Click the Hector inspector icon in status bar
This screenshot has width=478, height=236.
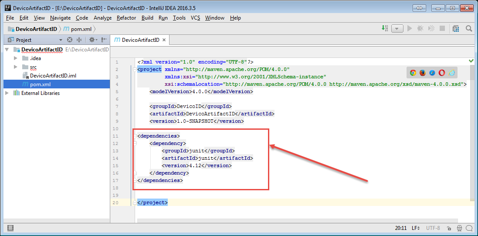459,228
